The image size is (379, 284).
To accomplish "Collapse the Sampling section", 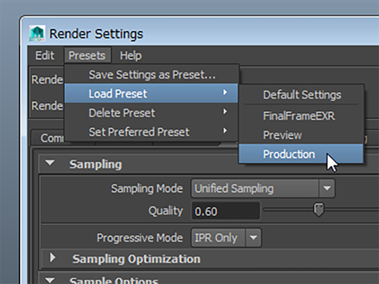I will [x=50, y=163].
